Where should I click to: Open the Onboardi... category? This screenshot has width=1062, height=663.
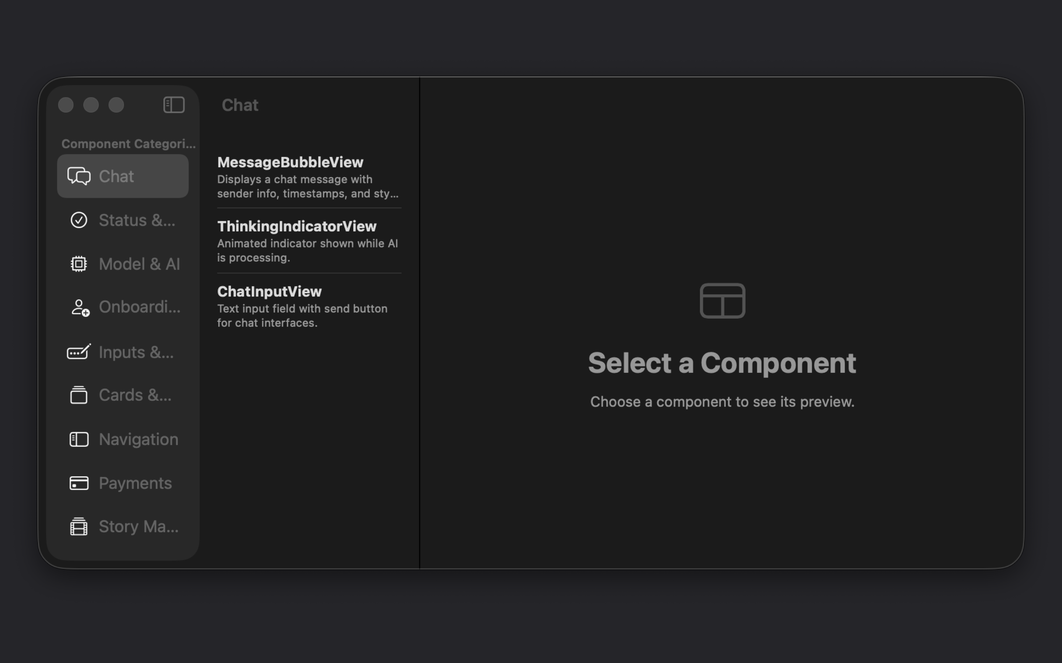pyautogui.click(x=123, y=308)
